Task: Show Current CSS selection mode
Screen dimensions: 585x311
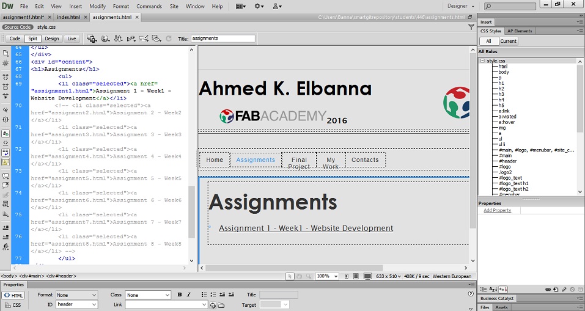Action: tap(508, 42)
